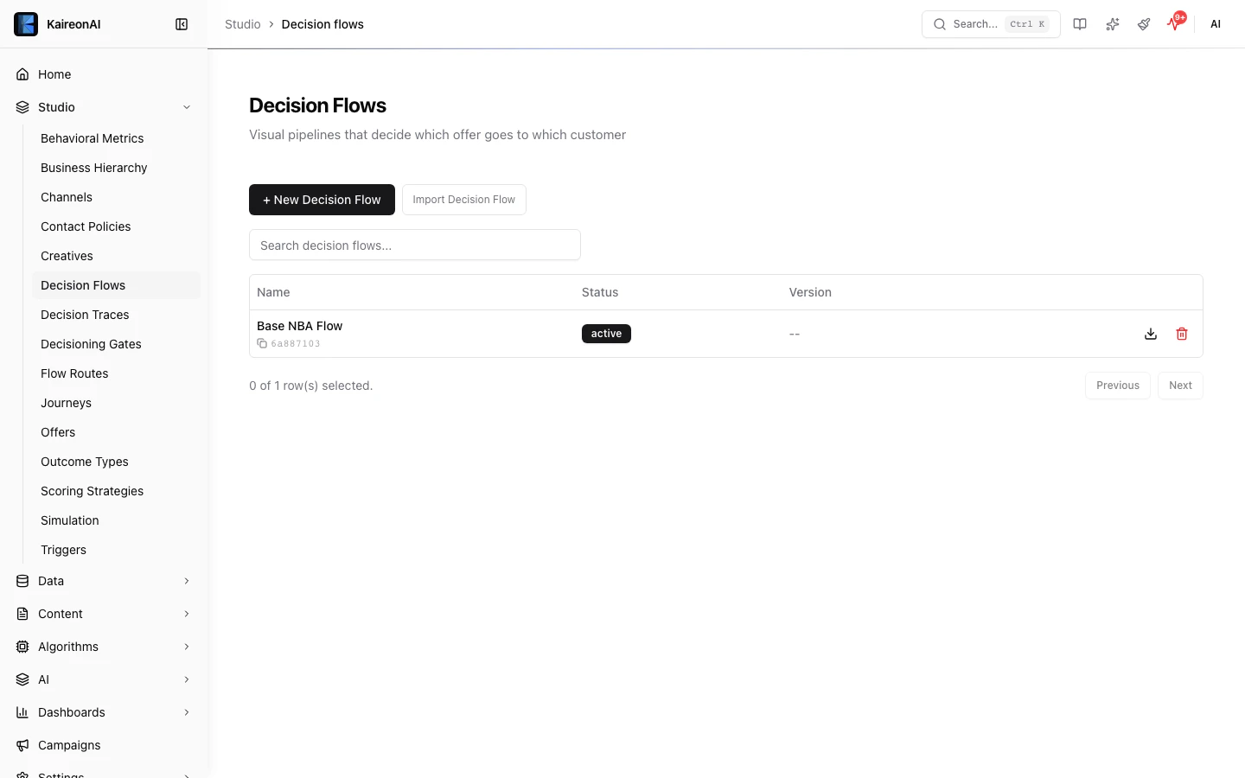The height and width of the screenshot is (778, 1245).
Task: Click the Studio layers icon
Action: tap(22, 107)
